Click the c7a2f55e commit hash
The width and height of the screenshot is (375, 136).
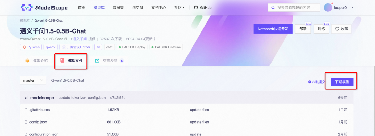(118, 98)
